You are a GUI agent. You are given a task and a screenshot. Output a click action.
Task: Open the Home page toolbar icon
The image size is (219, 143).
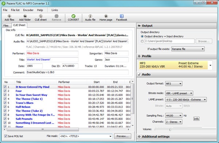tap(106, 16)
